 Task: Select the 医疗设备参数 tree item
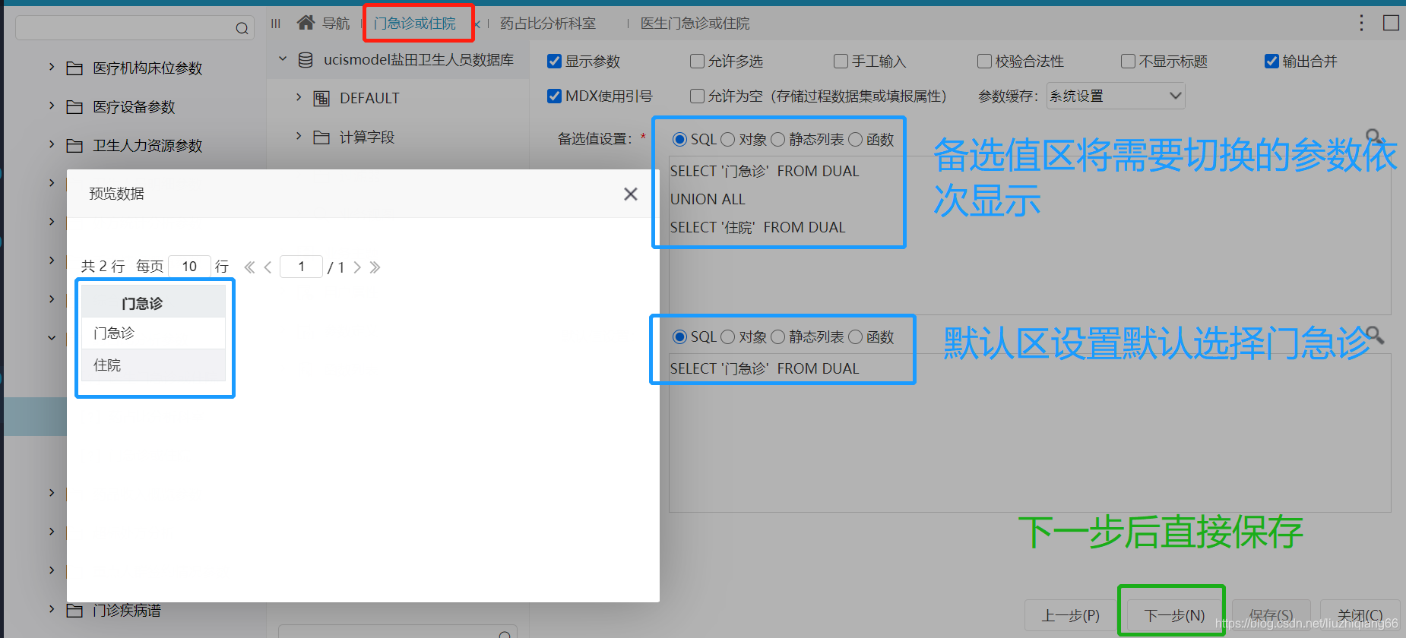134,108
